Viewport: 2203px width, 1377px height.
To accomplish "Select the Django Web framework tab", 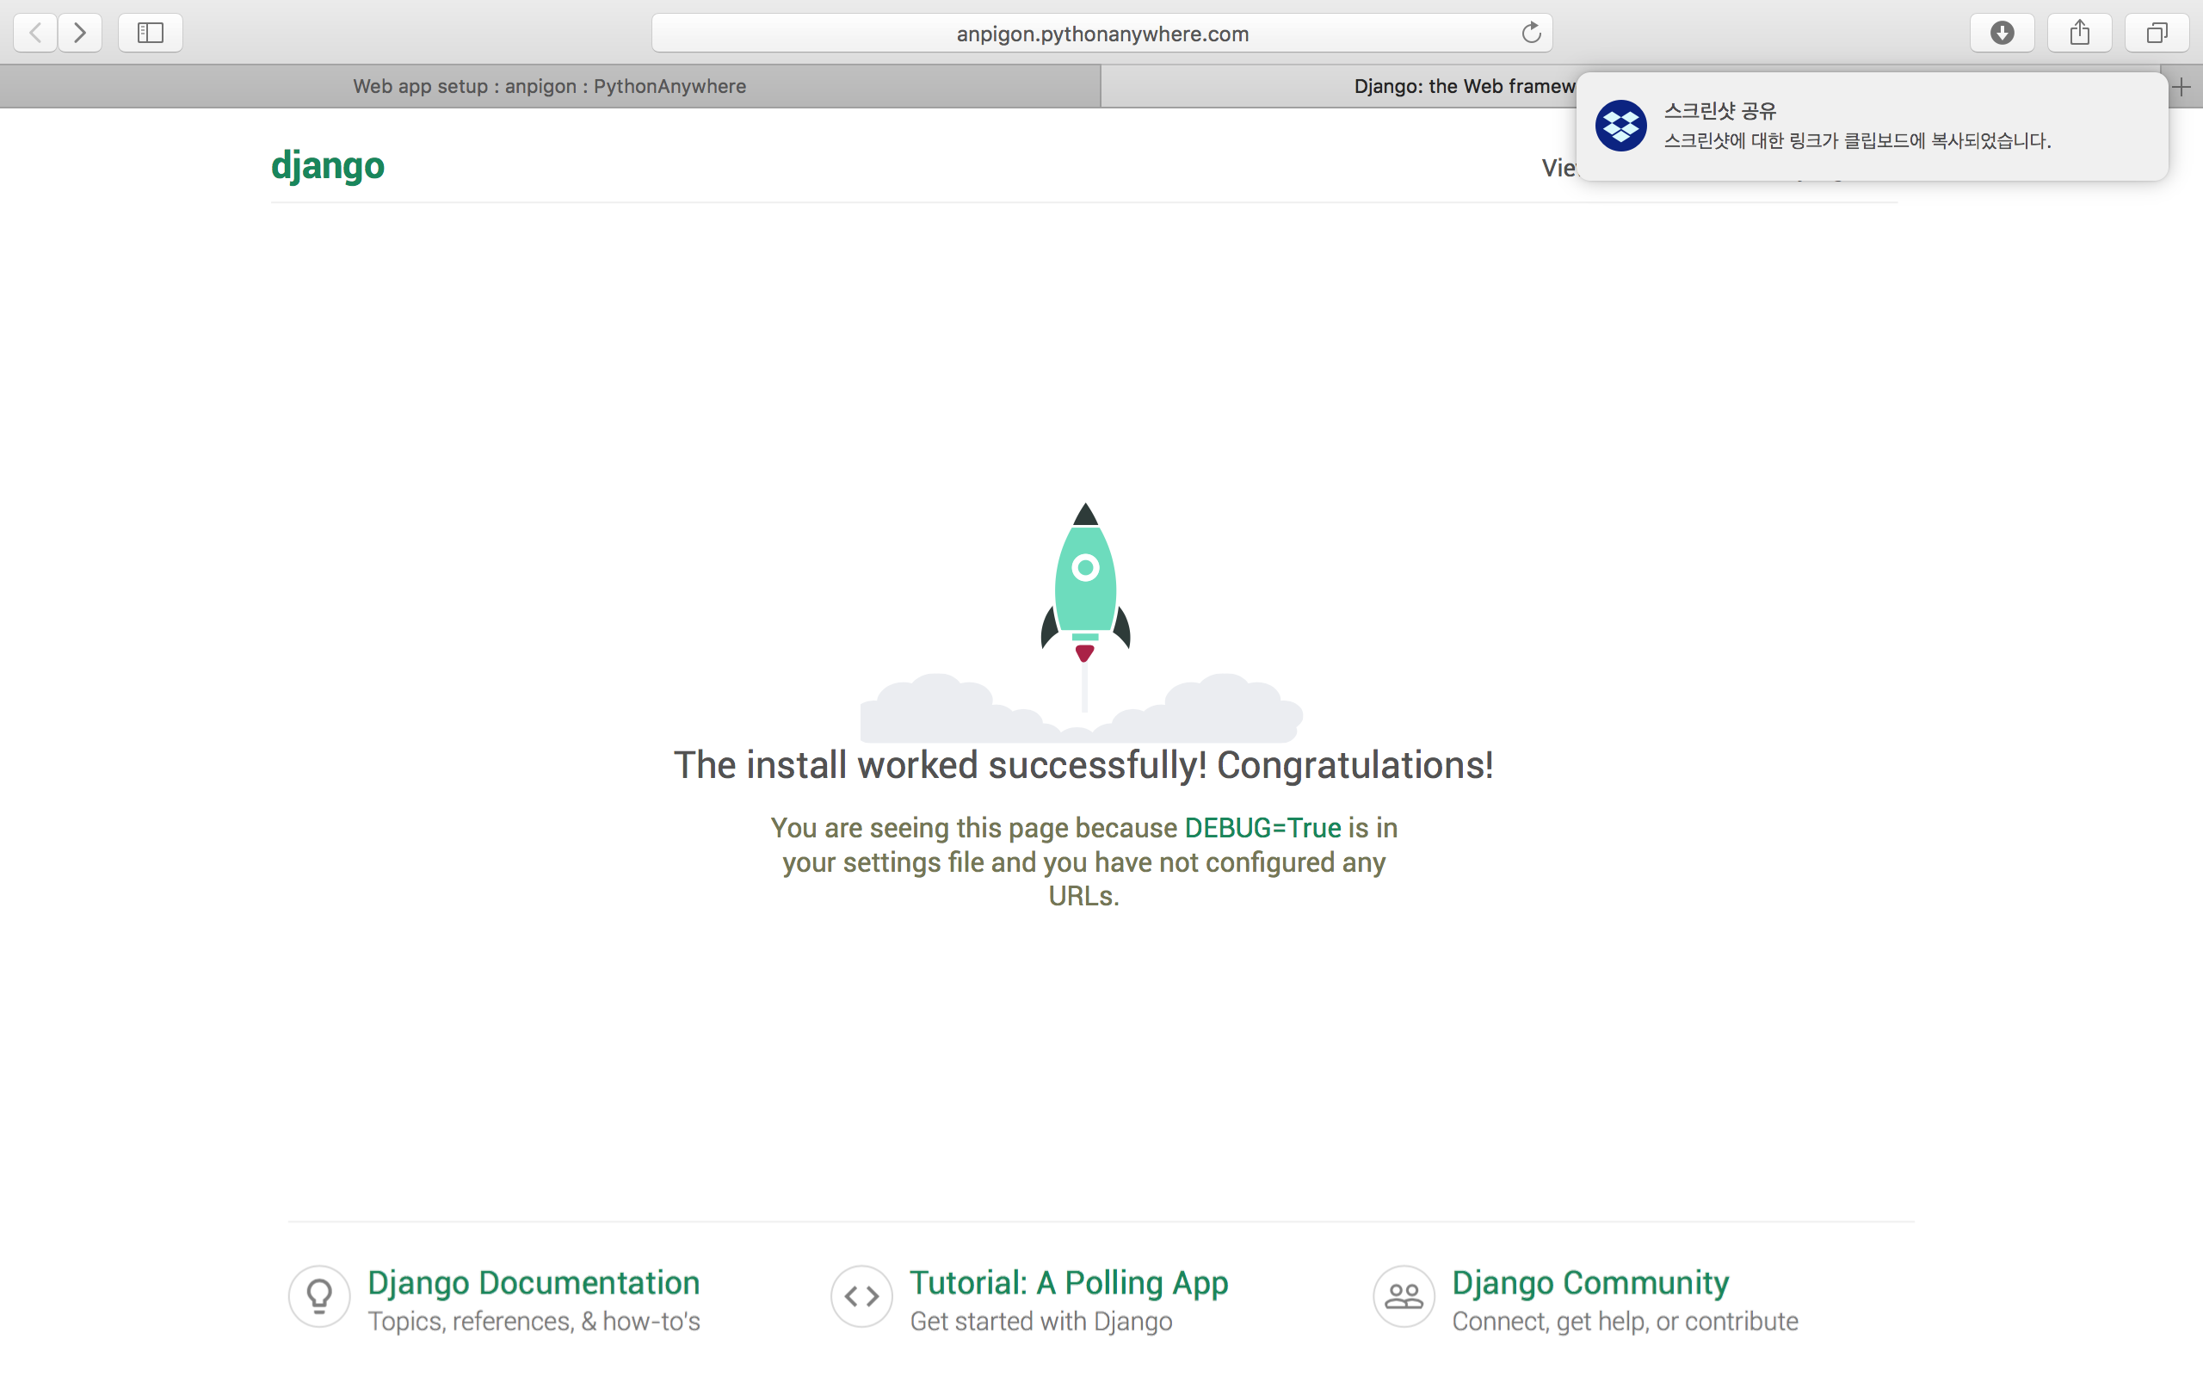I will pyautogui.click(x=1457, y=87).
